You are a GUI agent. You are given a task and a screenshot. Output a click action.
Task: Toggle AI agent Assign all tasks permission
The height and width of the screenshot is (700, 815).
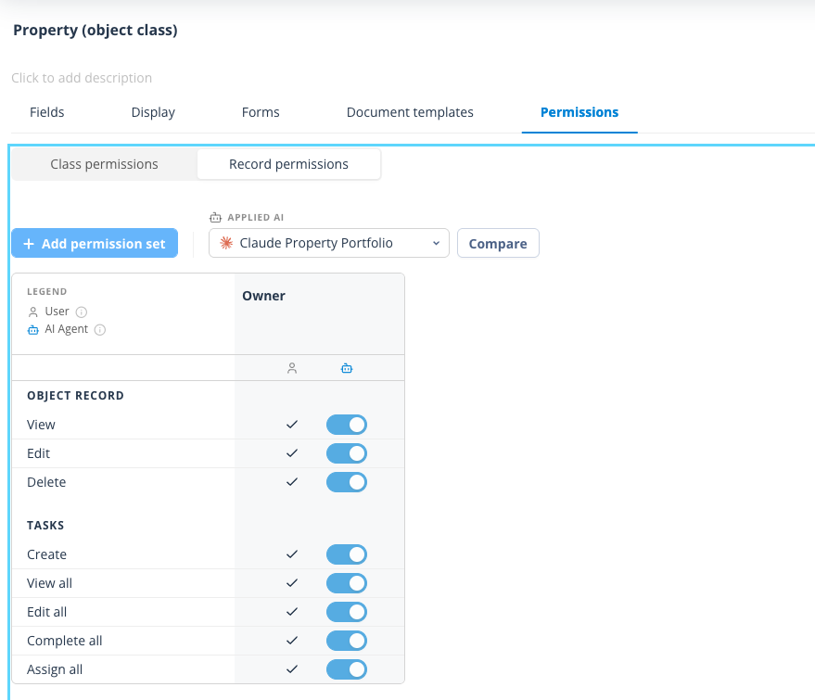[x=347, y=669]
